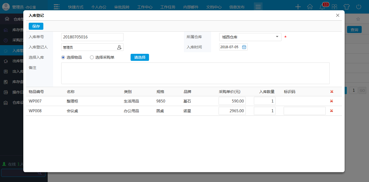Select the 选择采购单 radio button

[x=92, y=57]
